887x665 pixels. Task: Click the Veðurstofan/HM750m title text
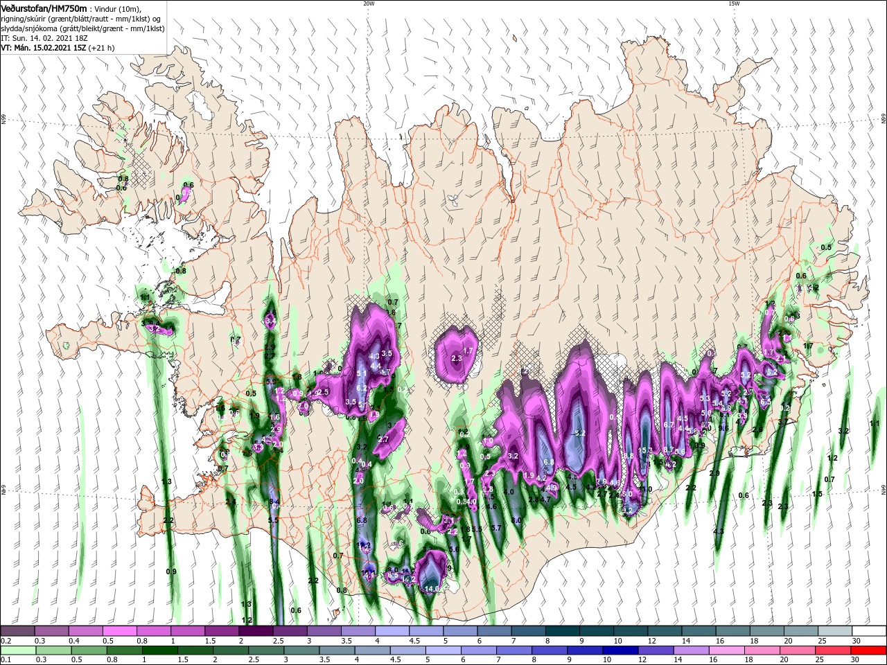(44, 8)
